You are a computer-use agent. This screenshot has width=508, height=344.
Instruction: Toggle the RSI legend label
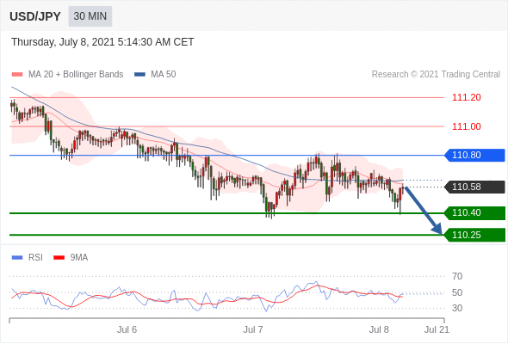[35, 258]
